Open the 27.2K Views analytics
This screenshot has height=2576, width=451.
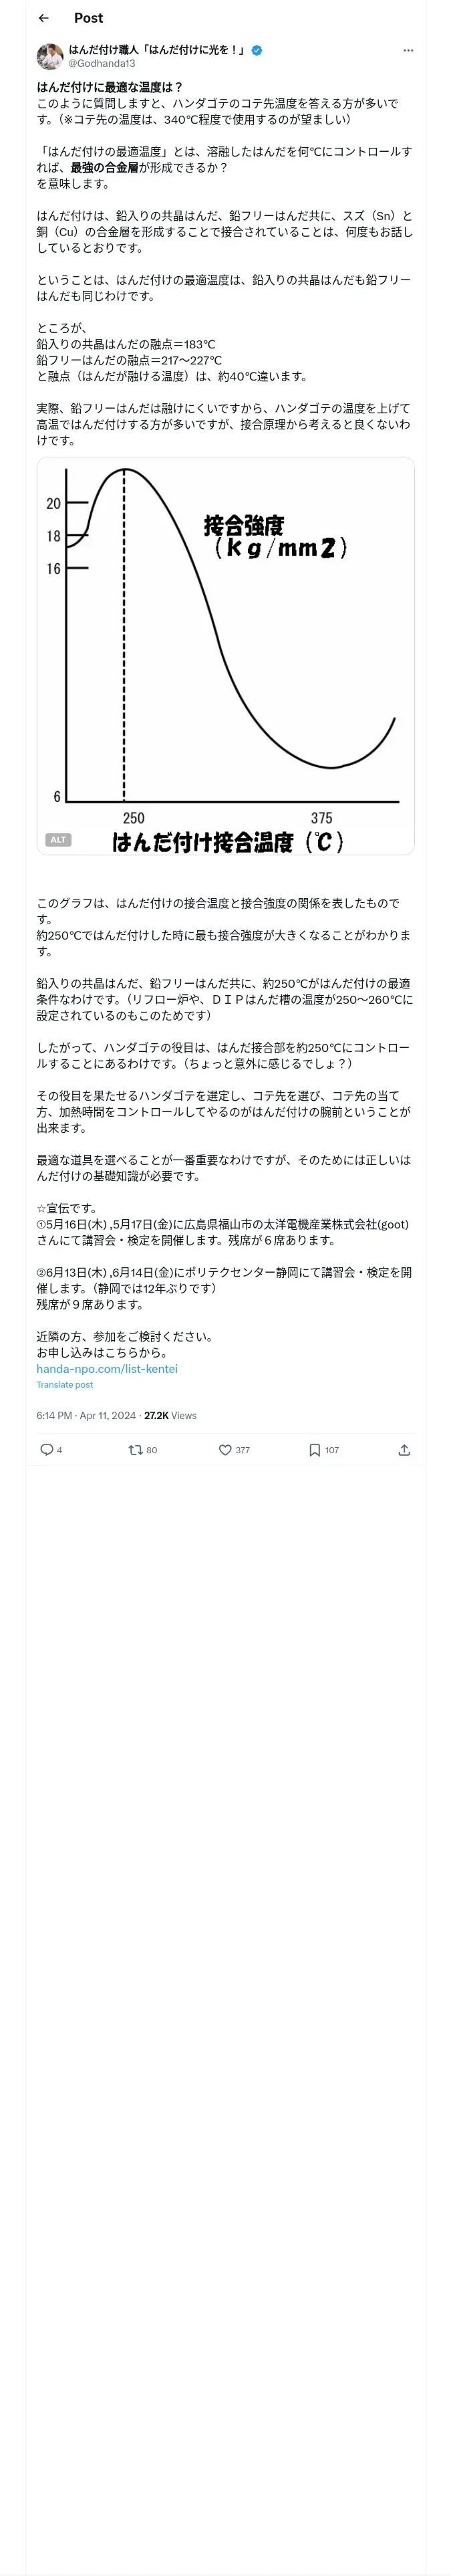pyautogui.click(x=170, y=1415)
